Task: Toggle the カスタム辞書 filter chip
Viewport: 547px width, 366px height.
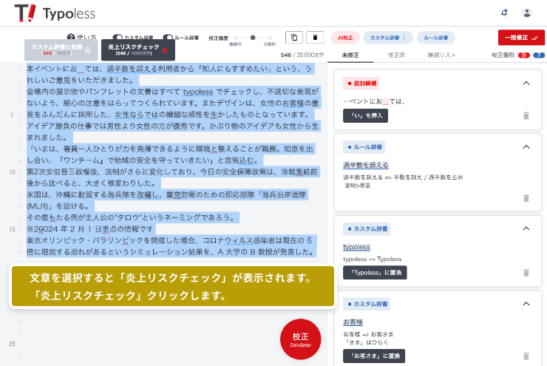Action: [x=388, y=38]
